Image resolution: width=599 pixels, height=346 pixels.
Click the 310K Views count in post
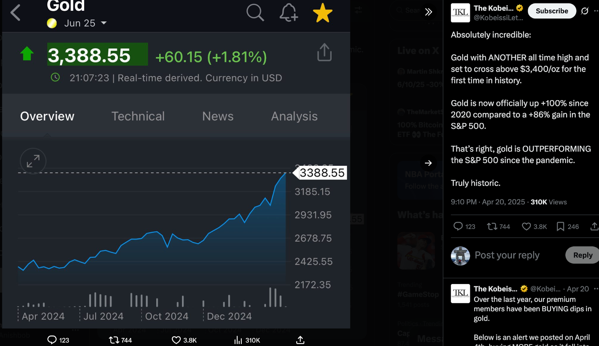tap(548, 202)
